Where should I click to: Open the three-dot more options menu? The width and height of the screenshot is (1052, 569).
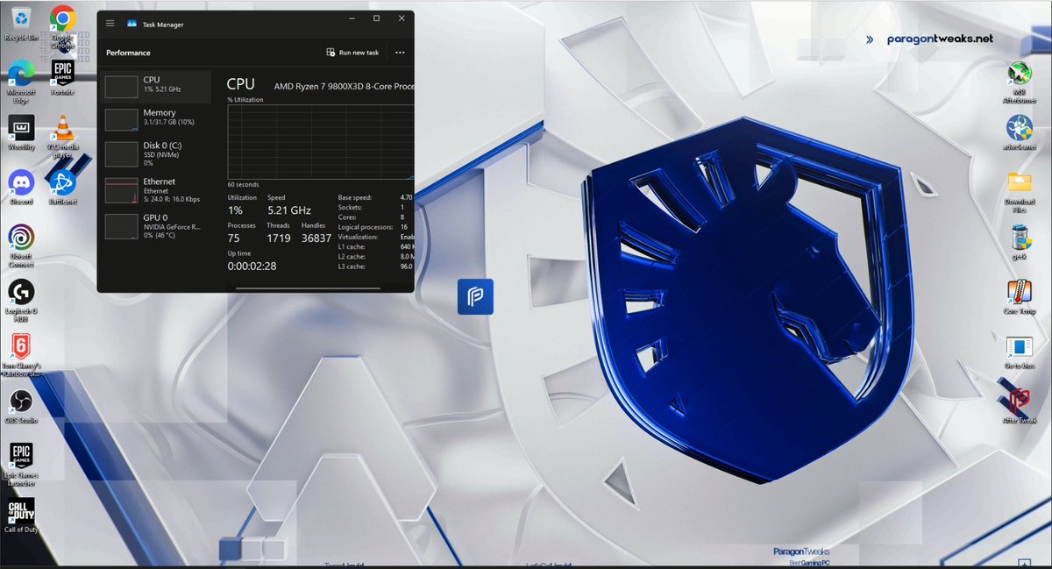(400, 53)
